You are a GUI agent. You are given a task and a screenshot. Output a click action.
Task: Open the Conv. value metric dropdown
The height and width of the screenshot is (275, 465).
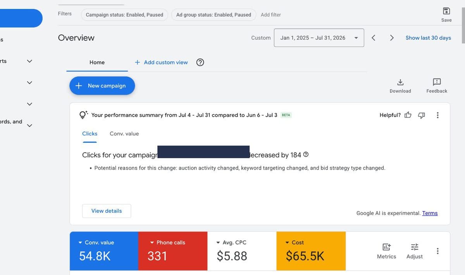pyautogui.click(x=80, y=243)
